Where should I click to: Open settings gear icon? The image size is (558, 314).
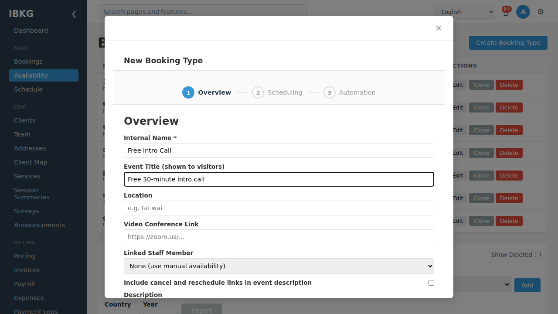point(541,12)
